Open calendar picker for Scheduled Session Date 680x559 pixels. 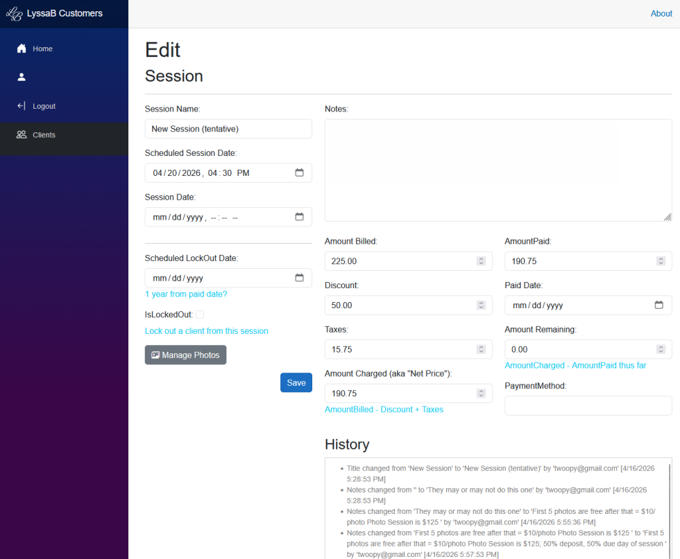pyautogui.click(x=299, y=172)
